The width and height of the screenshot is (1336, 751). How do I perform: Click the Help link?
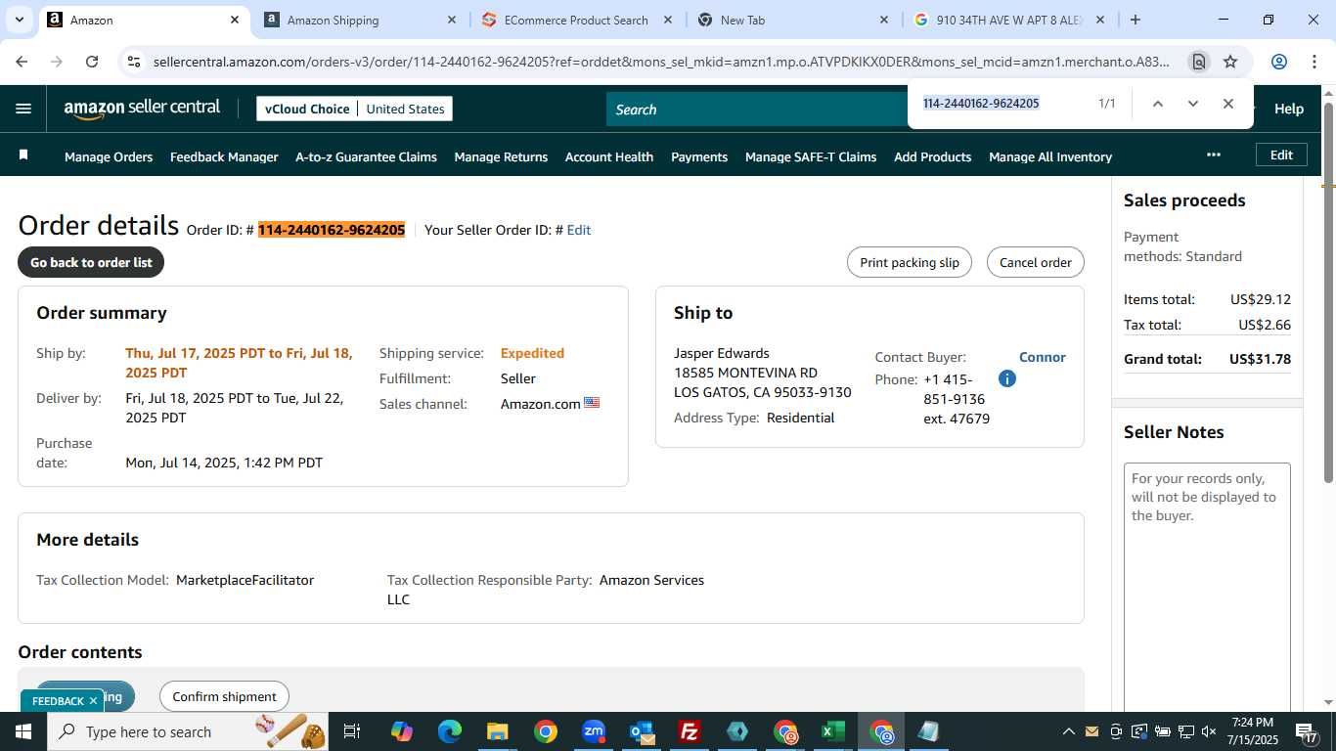tap(1288, 110)
